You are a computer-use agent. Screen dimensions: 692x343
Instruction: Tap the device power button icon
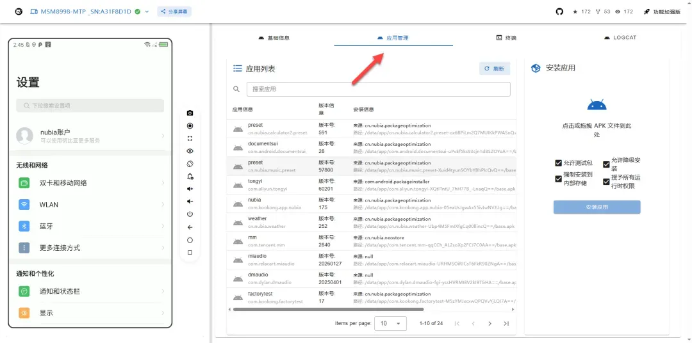click(x=190, y=214)
